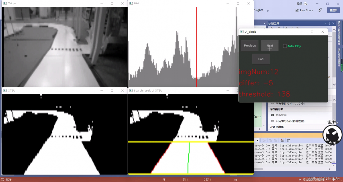343x182 pixels.
Task: Enable the Auto Play checkbox
Action: 285,46
